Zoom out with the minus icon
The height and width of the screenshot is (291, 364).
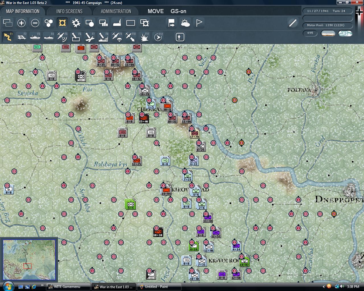35,23
